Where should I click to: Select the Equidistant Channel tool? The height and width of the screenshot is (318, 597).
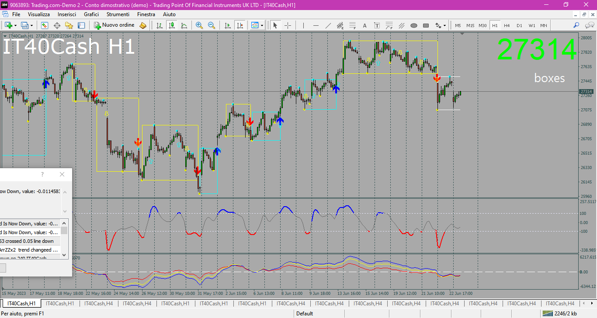click(340, 25)
